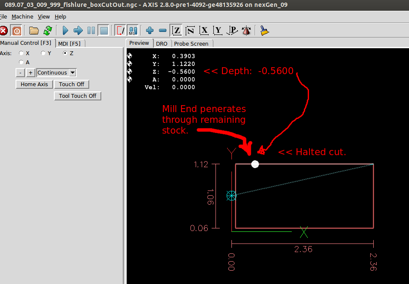Jog negative with the minus button

point(20,73)
